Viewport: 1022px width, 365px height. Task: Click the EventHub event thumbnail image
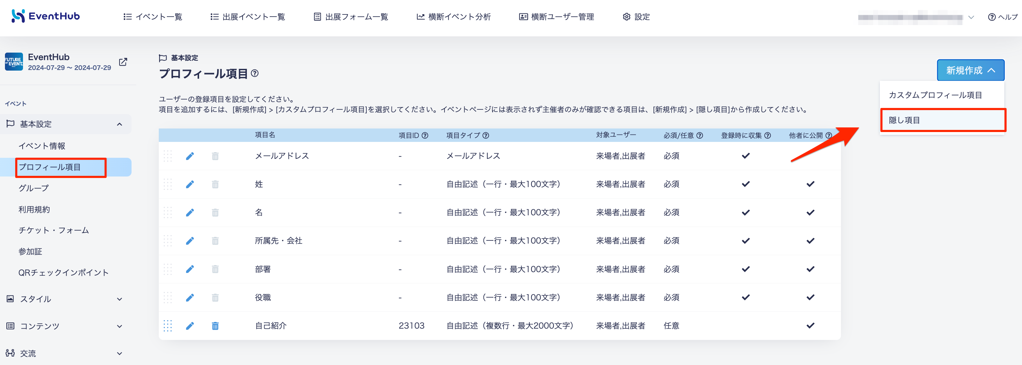click(x=14, y=62)
